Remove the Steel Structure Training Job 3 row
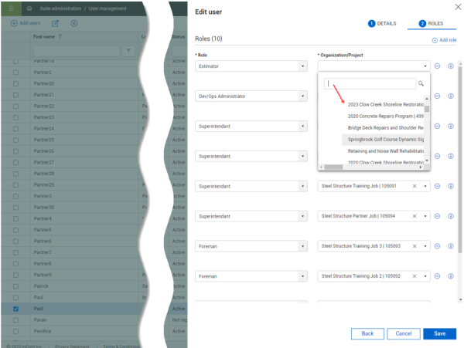This screenshot has height=348, width=464. coord(438,246)
